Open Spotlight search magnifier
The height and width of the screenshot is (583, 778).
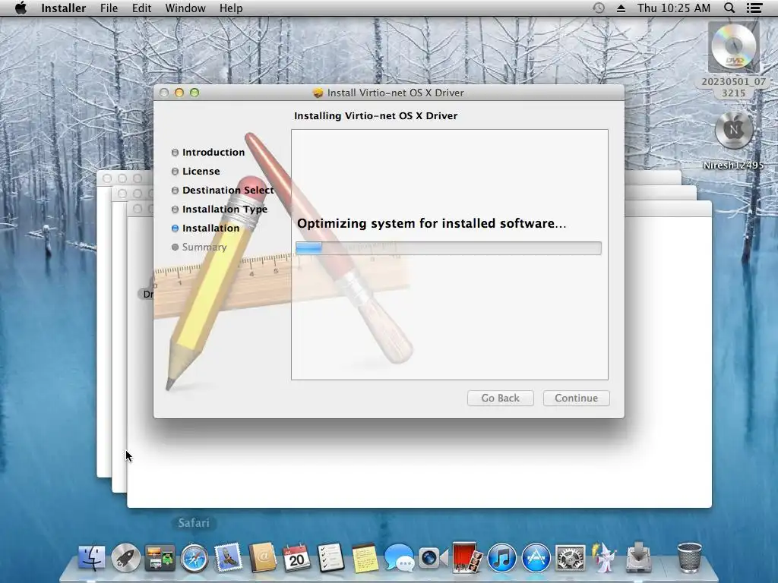tap(729, 8)
